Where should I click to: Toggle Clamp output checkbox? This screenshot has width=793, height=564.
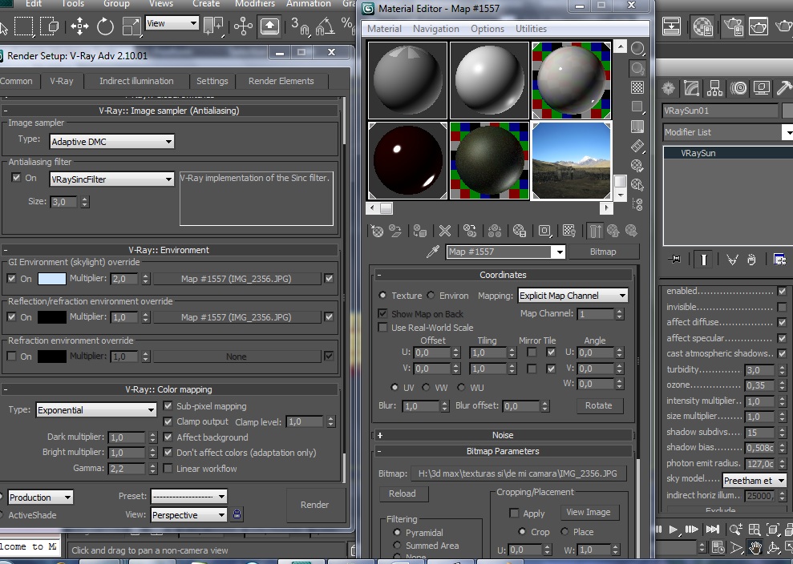[168, 421]
